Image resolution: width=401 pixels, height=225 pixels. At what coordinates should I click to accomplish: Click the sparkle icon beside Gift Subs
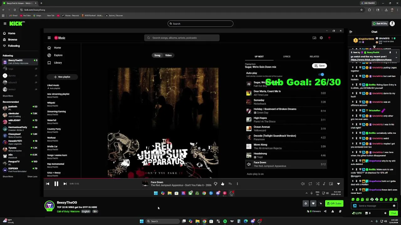coord(320,203)
